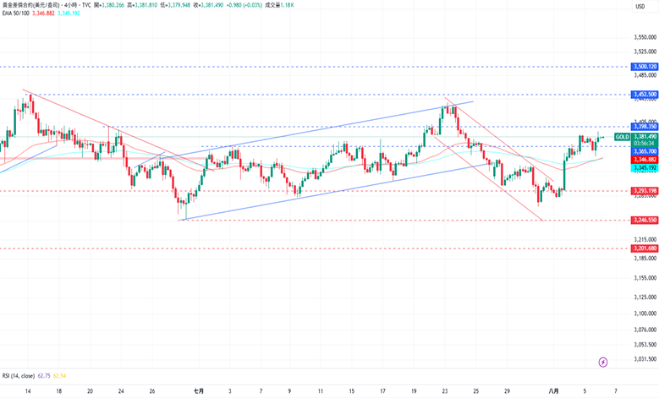The height and width of the screenshot is (398, 659).
Task: Click the 14 date axis label
Action: (28, 391)
